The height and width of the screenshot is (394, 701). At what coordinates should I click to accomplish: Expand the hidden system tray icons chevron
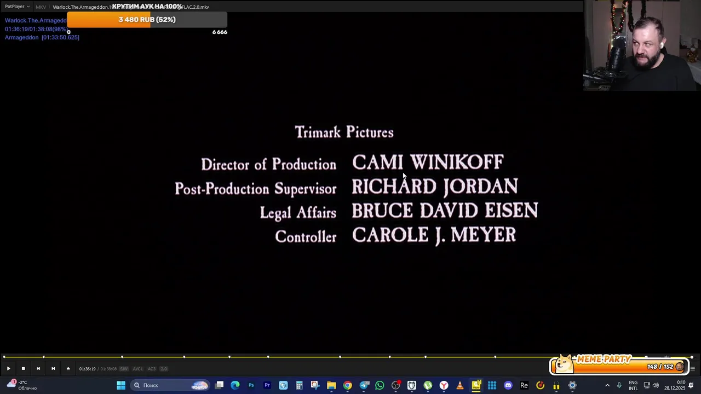[x=607, y=385]
